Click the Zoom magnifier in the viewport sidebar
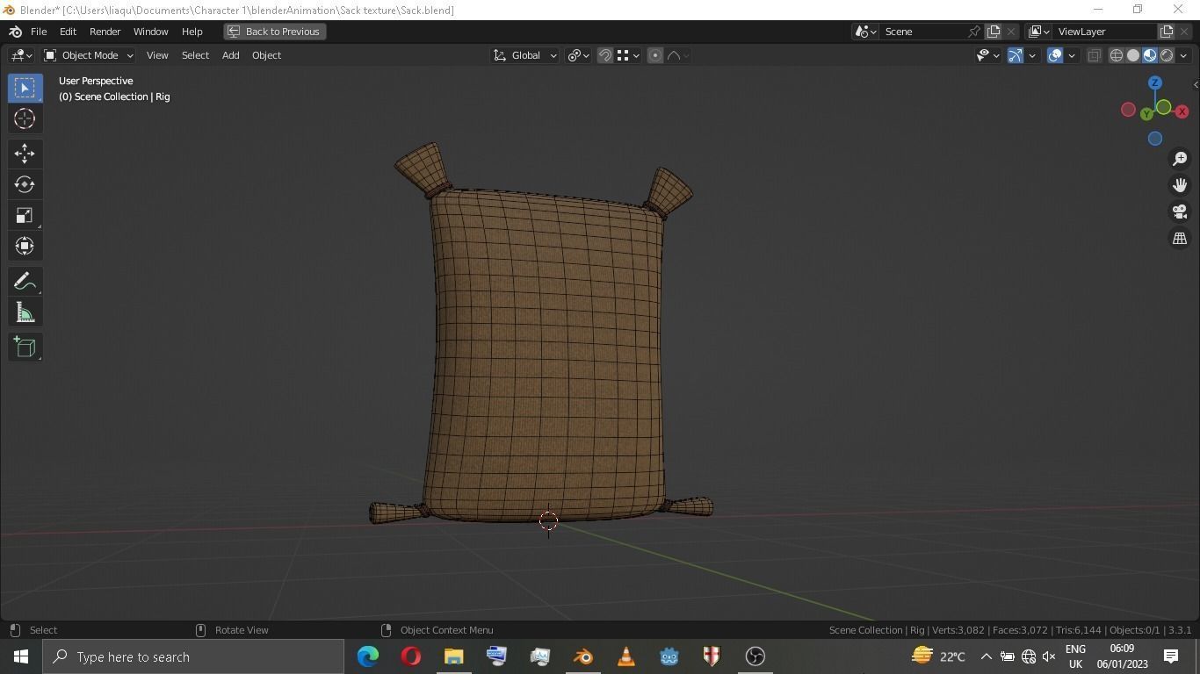 [x=1180, y=158]
